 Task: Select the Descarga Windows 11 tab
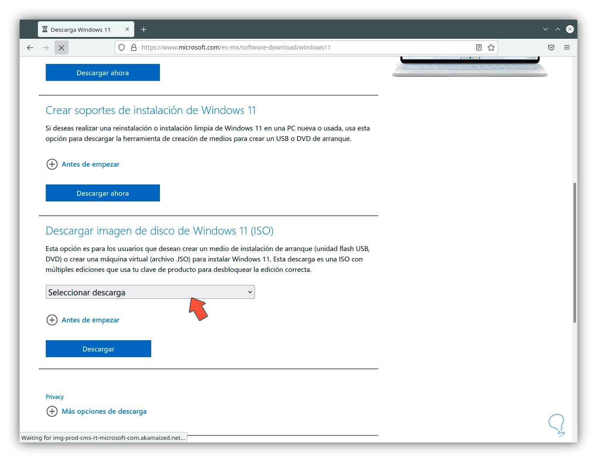[86, 29]
